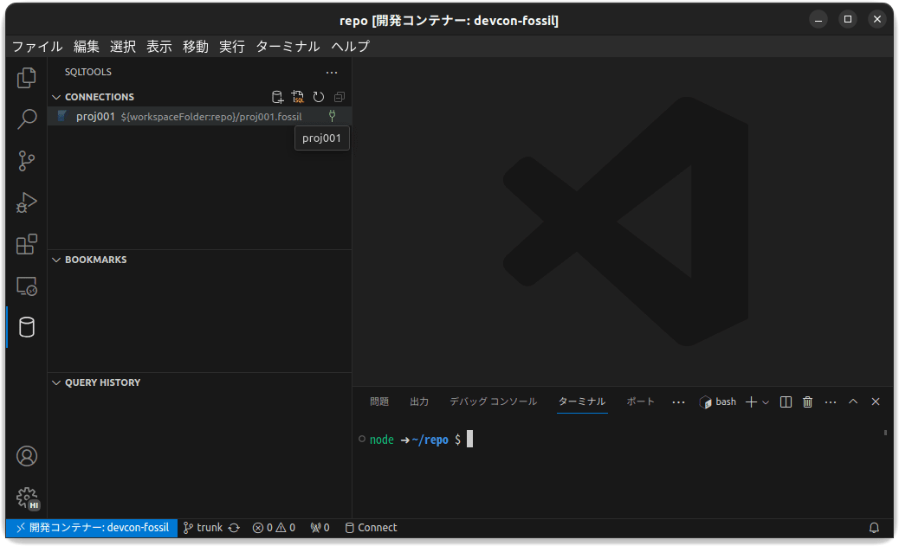Open errors and warnings status indicator
This screenshot has width=899, height=546.
click(x=274, y=528)
